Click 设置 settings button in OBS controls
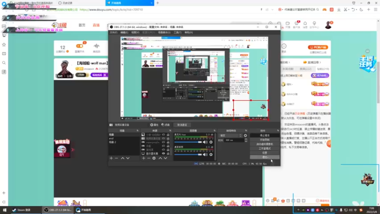Image resolution: width=380 pixels, height=214 pixels. pos(265,153)
